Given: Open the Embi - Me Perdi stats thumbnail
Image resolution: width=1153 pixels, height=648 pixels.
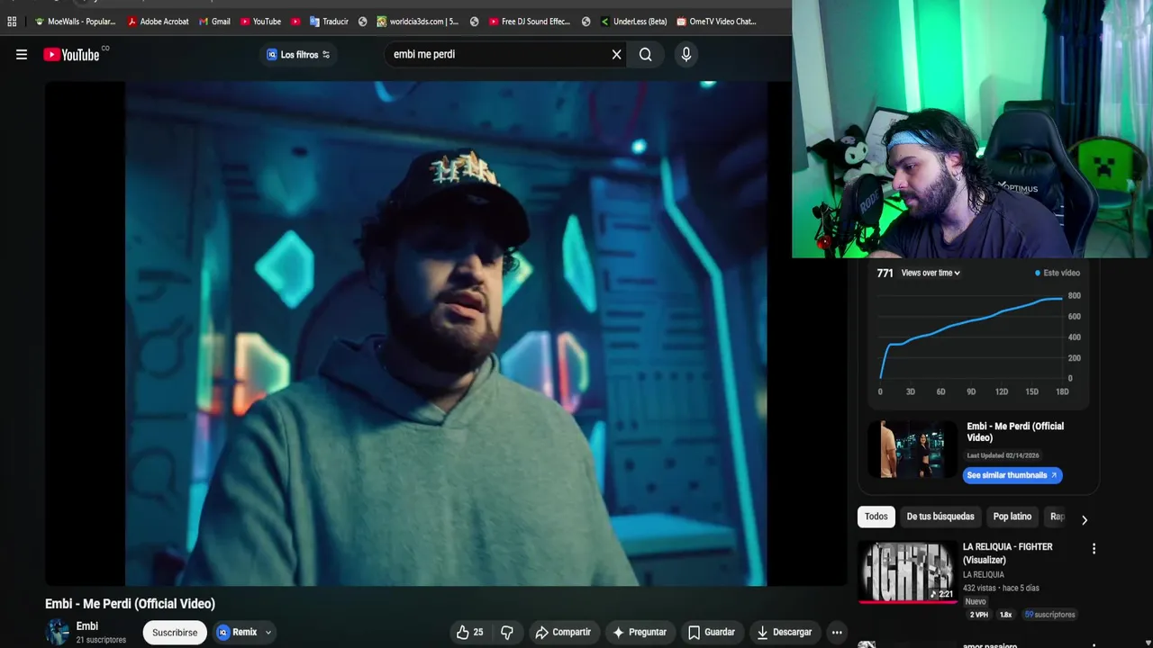Looking at the screenshot, I should coord(912,449).
